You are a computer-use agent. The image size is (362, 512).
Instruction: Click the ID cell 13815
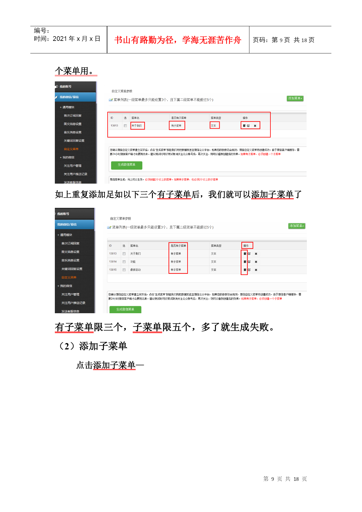pyautogui.click(x=113, y=270)
